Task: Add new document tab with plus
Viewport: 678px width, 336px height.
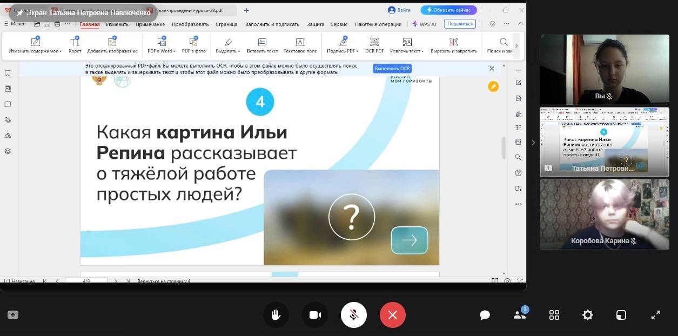Action: tap(246, 10)
